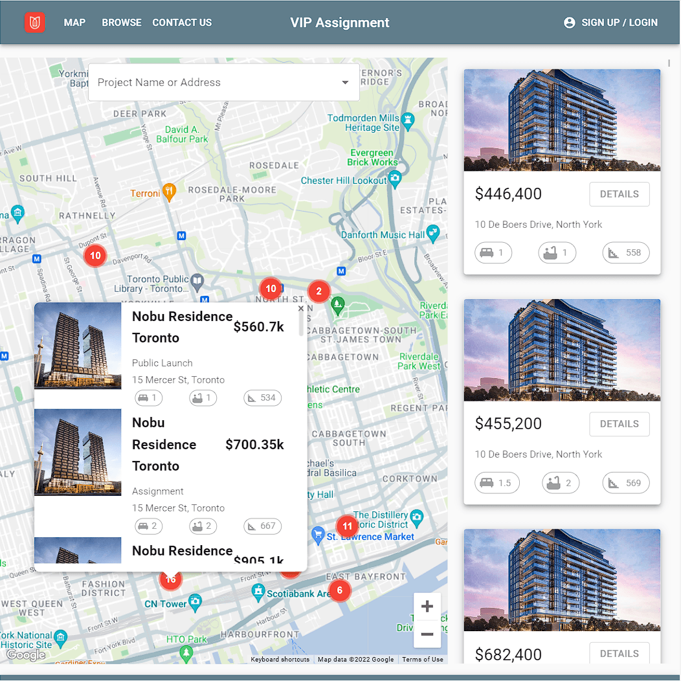Image resolution: width=681 pixels, height=681 pixels.
Task: Open the CONTACT US nav item
Action: pyautogui.click(x=182, y=23)
